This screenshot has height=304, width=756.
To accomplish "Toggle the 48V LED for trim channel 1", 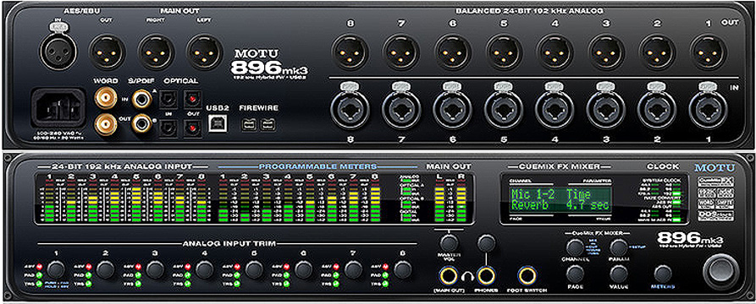I will click(39, 266).
